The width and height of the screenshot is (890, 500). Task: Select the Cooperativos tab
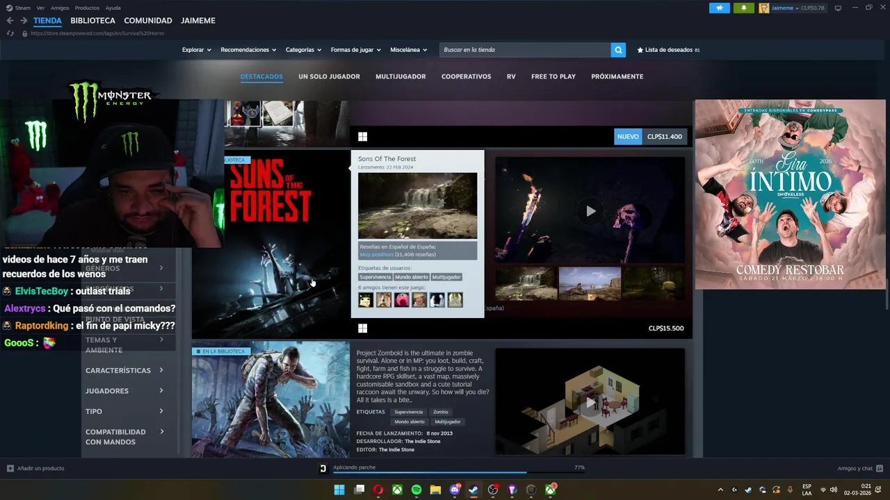coord(466,76)
